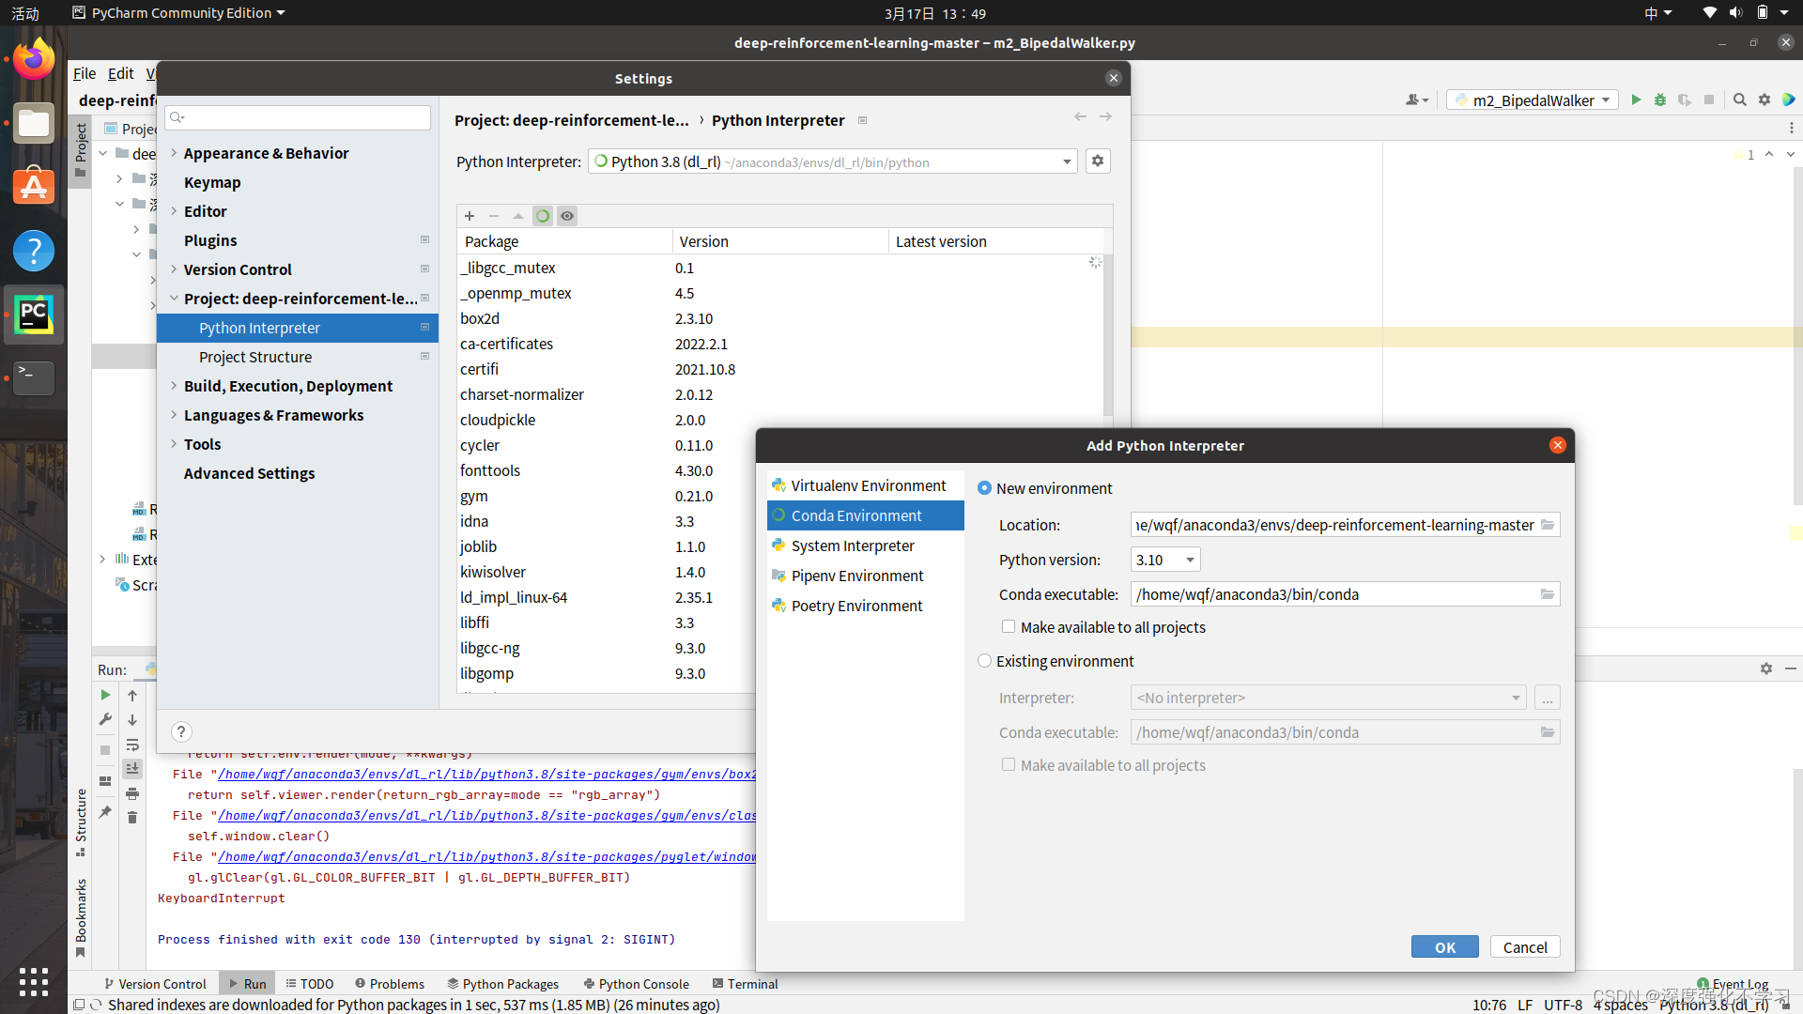
Task: Open Firefox from the Ubuntu dock
Action: pos(34,60)
